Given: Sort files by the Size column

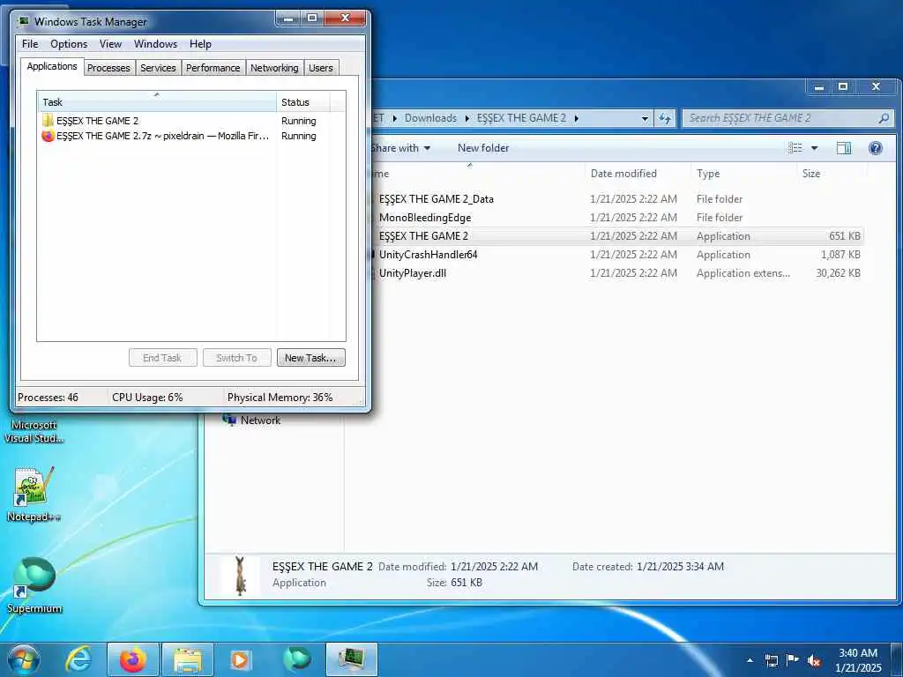Looking at the screenshot, I should point(832,174).
